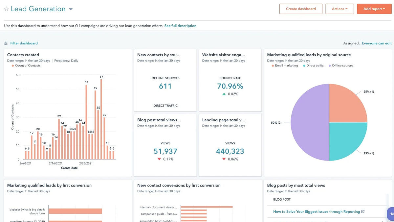
Task: Click the external link icon beside the blog post title
Action: 363,212
